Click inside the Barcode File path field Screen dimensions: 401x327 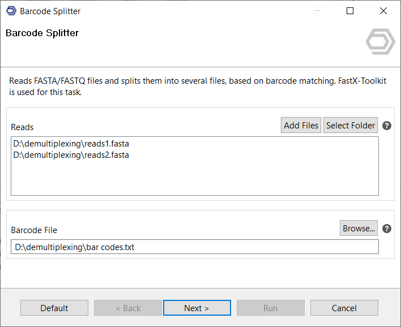[x=194, y=247]
